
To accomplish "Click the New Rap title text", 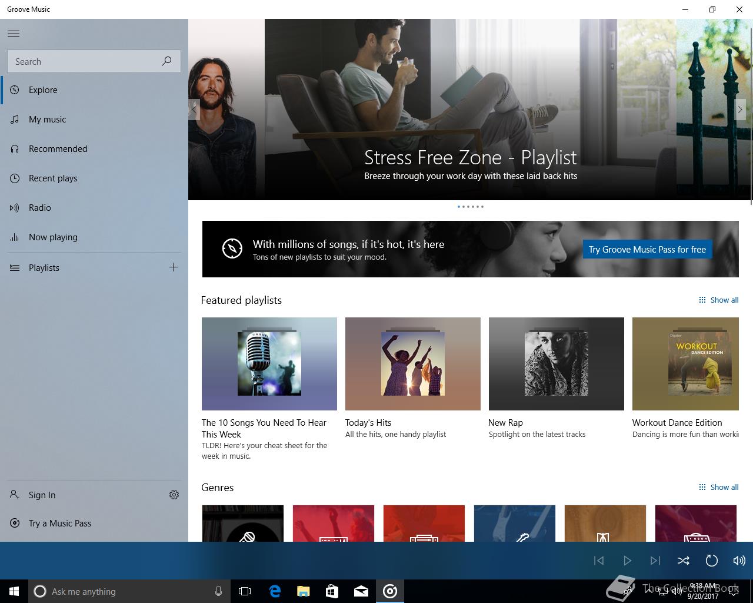I will point(505,422).
